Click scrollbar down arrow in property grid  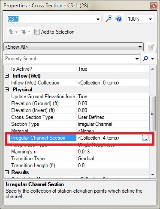(153, 175)
